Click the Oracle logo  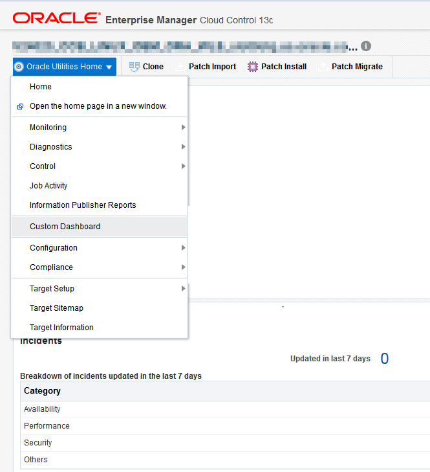point(56,18)
